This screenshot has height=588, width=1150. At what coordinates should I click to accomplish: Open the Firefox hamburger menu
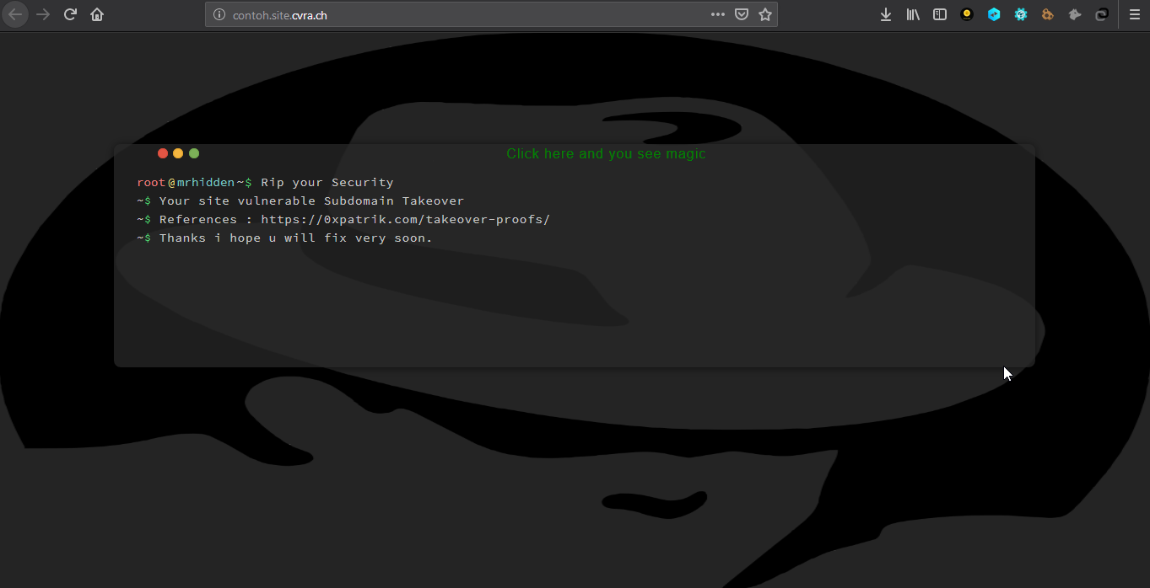(x=1135, y=14)
